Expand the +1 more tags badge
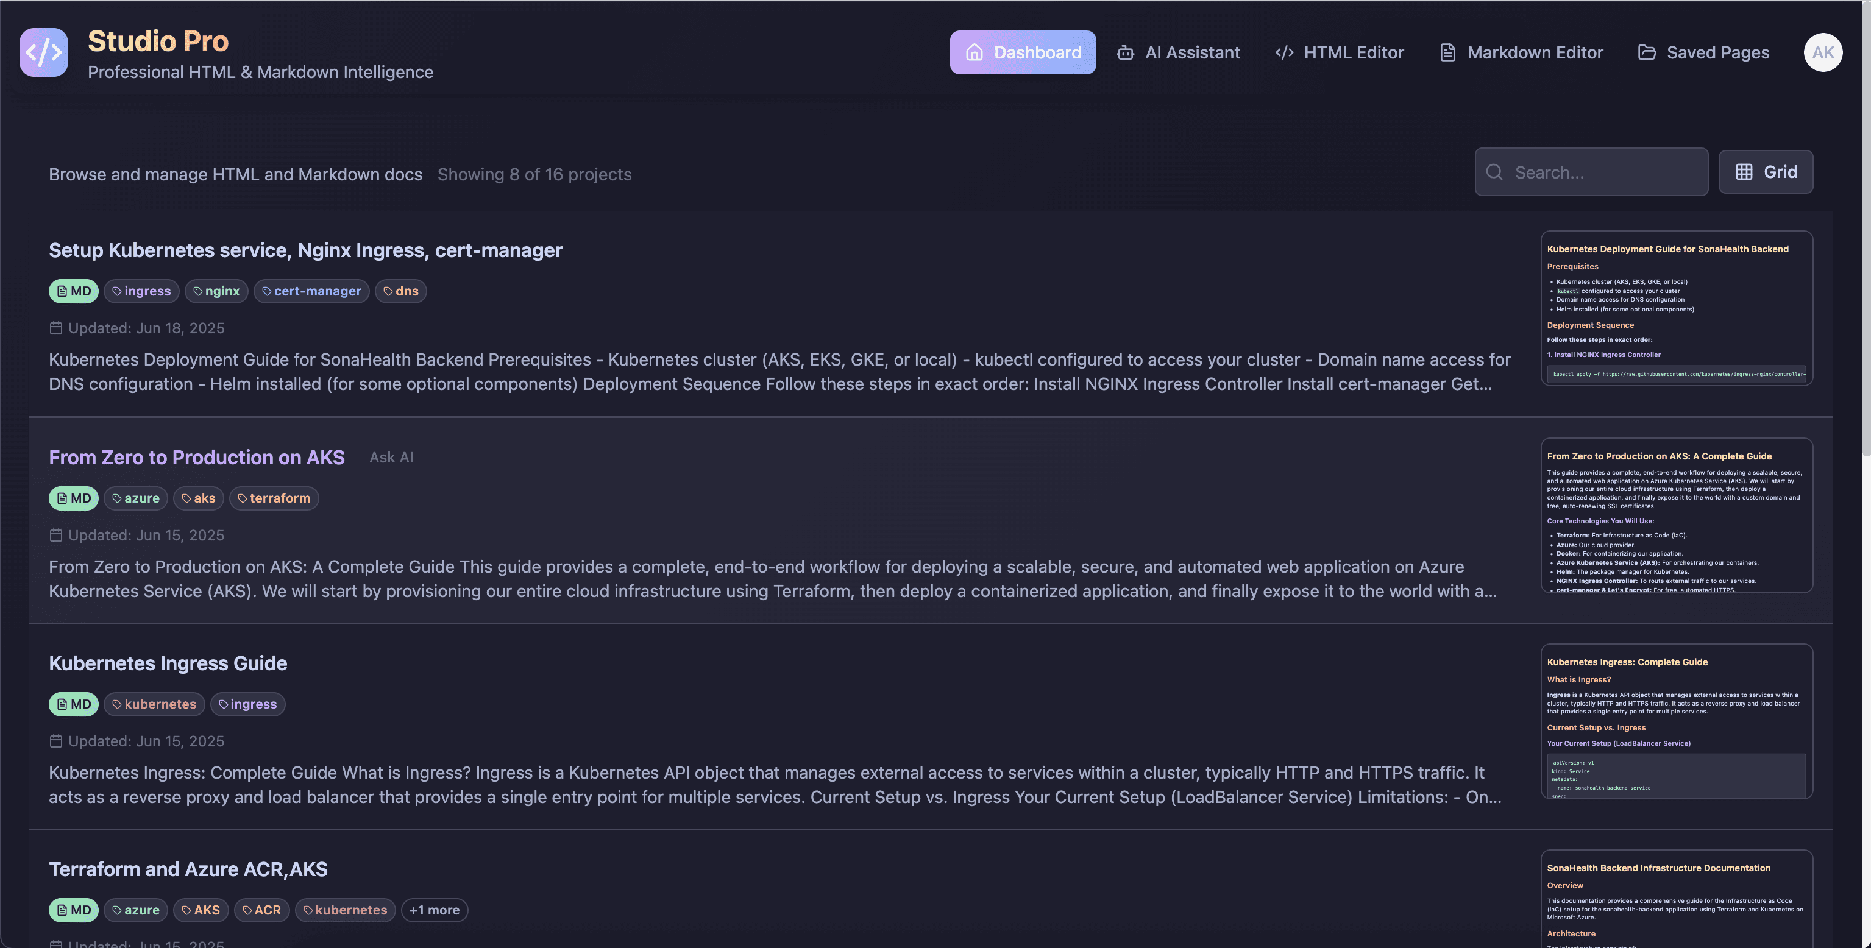This screenshot has height=948, width=1871. click(x=433, y=910)
